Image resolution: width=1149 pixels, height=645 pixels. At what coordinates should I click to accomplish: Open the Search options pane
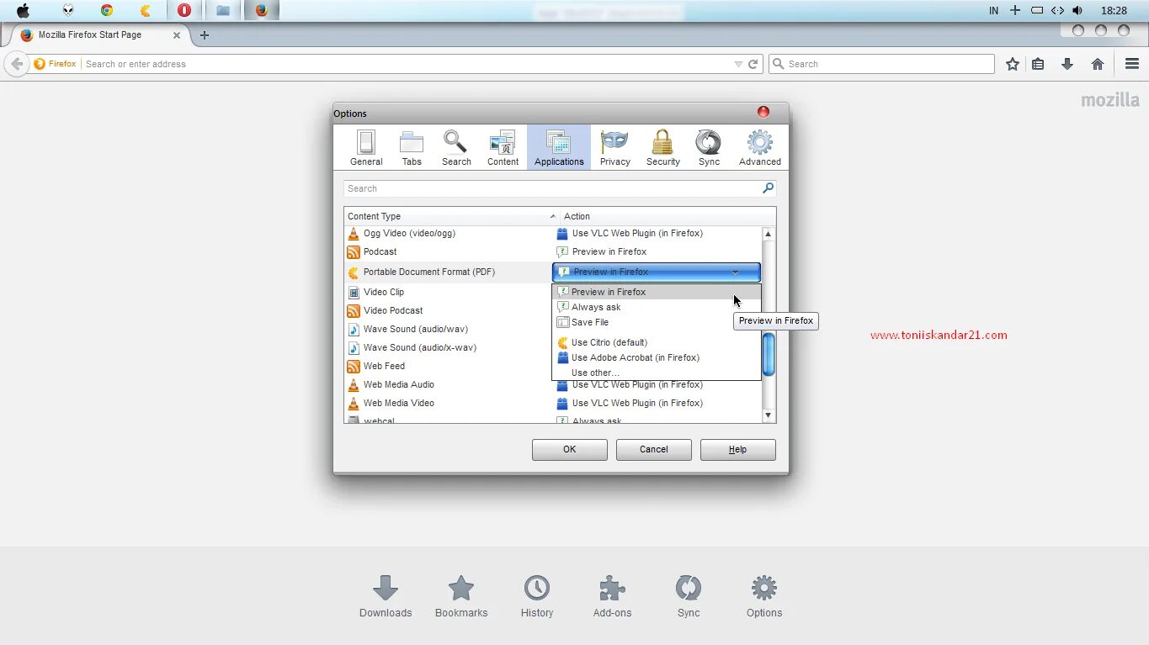[x=456, y=148]
